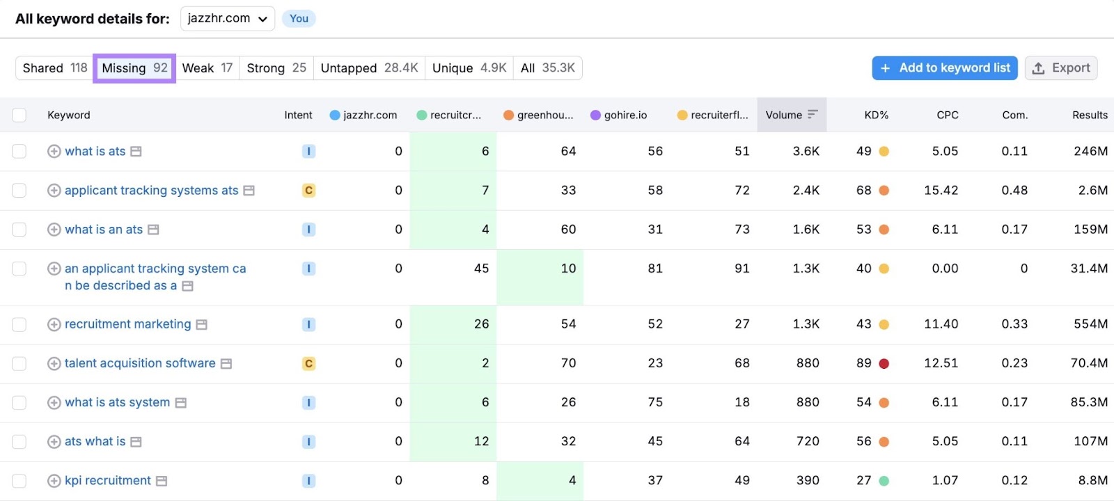
Task: Click the plus icon beside 'ats what is'
Action: click(54, 441)
